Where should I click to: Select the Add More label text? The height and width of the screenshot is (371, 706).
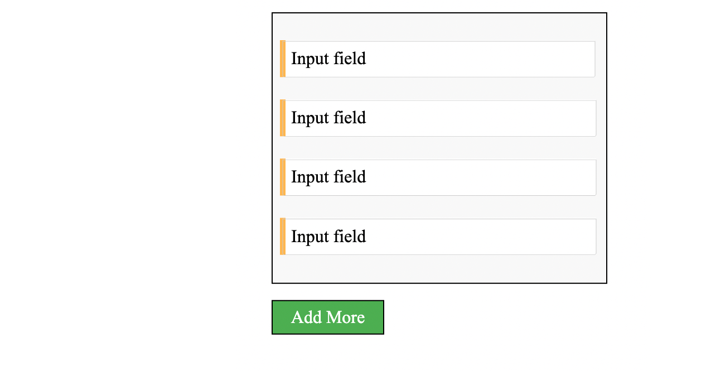pos(327,317)
